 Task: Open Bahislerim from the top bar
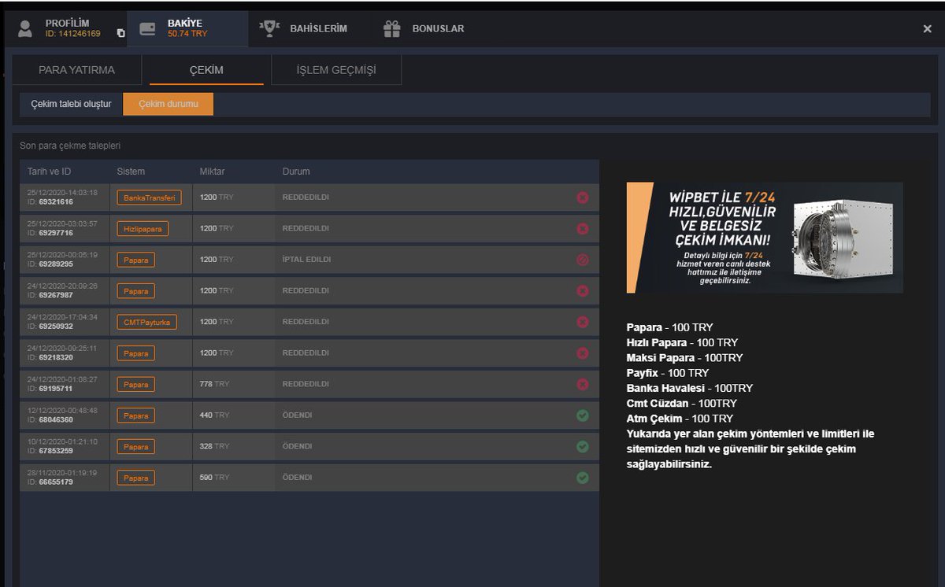coord(303,29)
